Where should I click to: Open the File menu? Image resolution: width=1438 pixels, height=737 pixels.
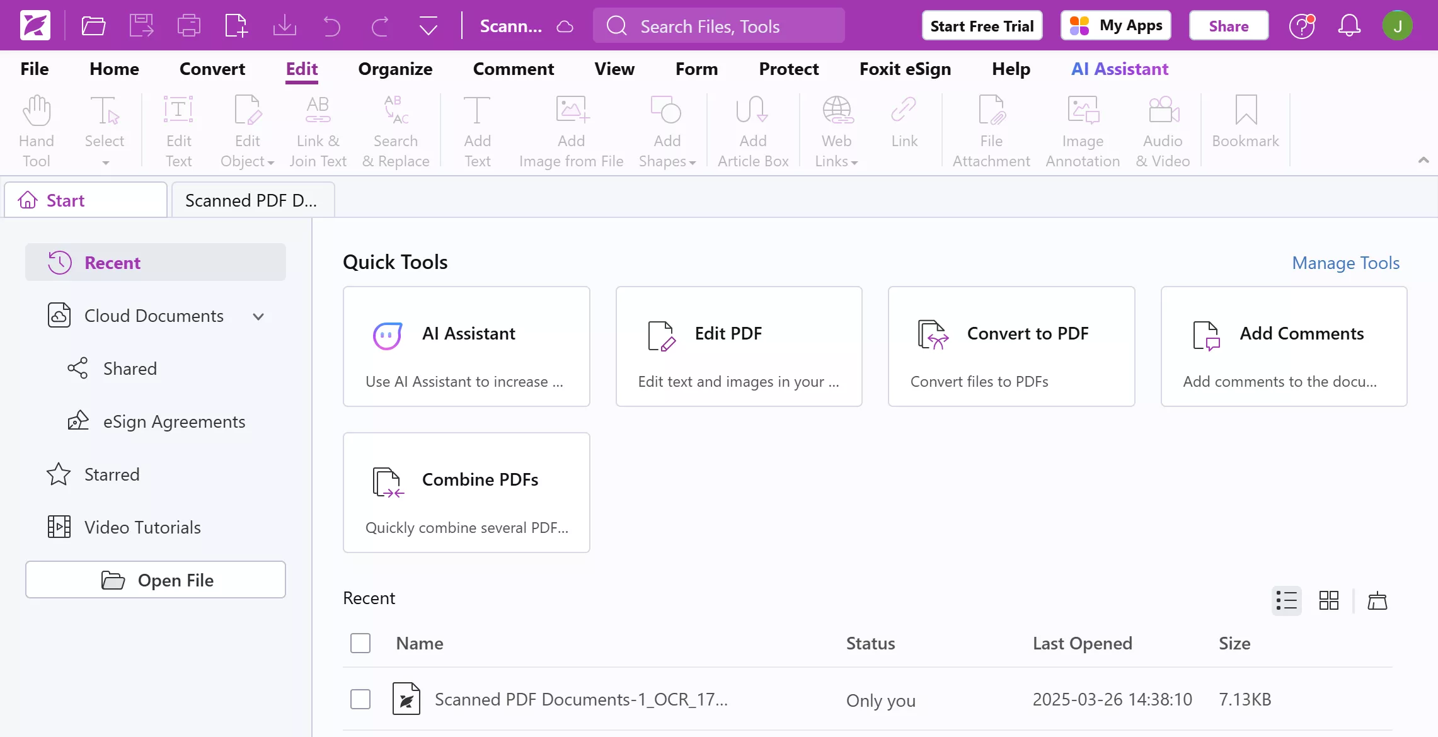coord(35,69)
